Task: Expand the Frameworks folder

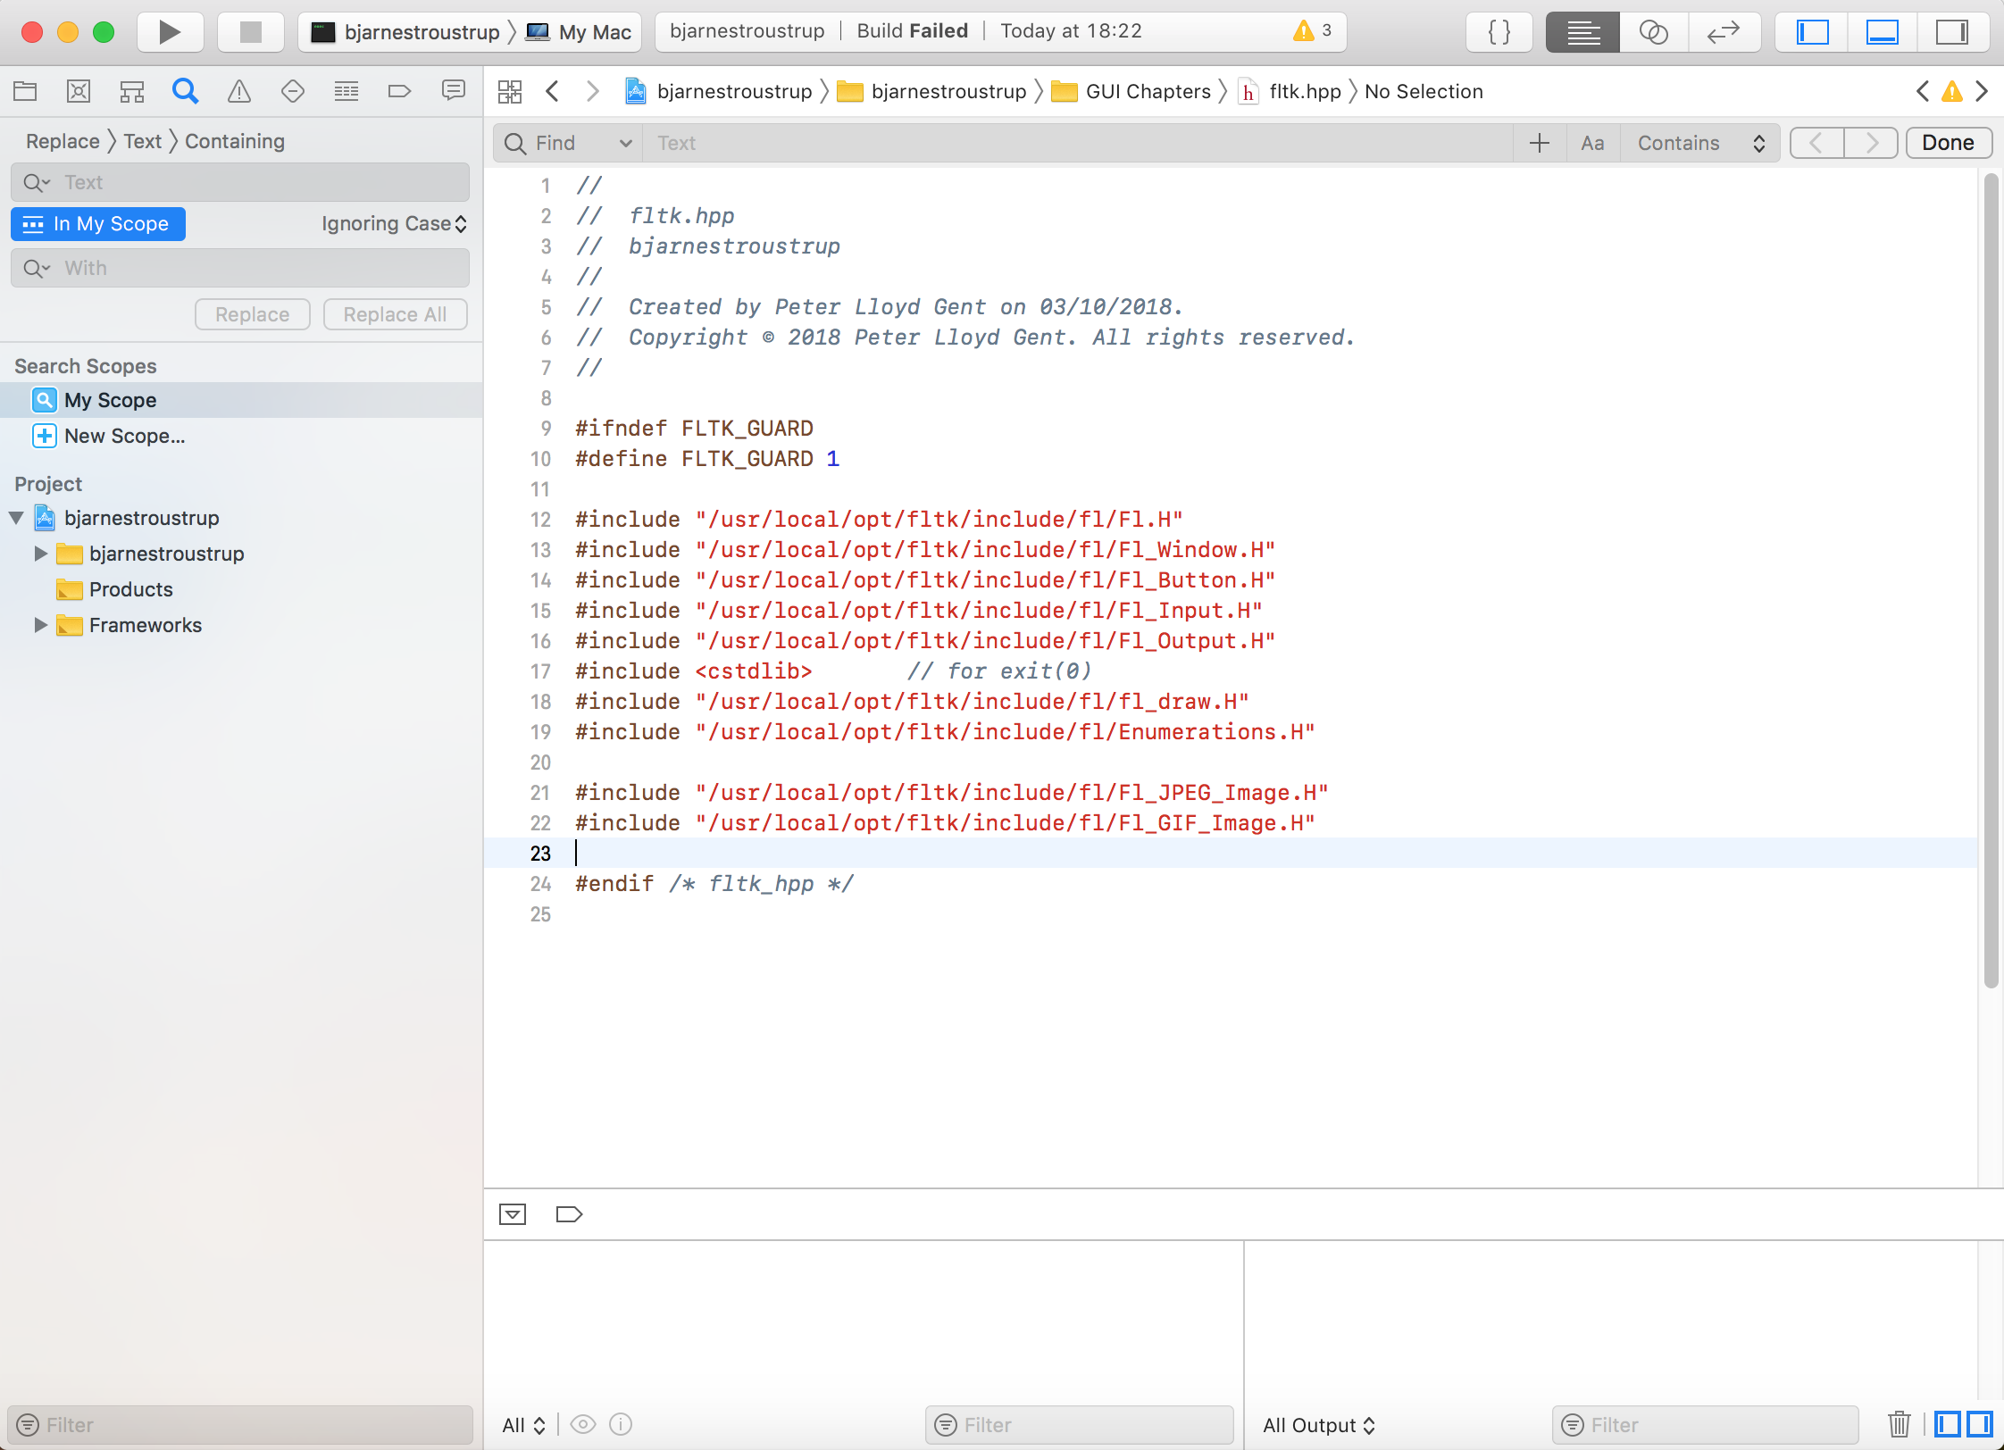Action: [x=41, y=625]
